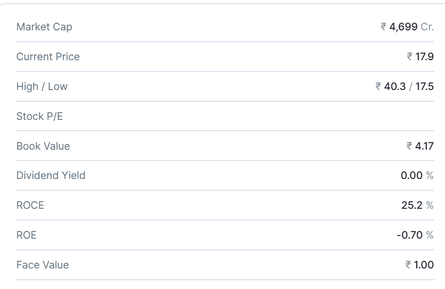This screenshot has width=445, height=289.
Task: Select the -0.70 ROE value
Action: 410,236
